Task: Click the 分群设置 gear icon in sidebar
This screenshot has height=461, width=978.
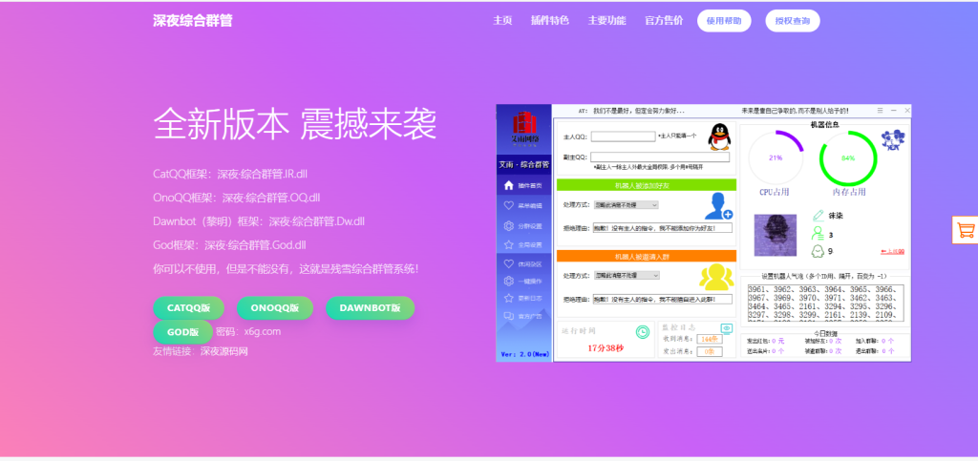Action: click(508, 225)
